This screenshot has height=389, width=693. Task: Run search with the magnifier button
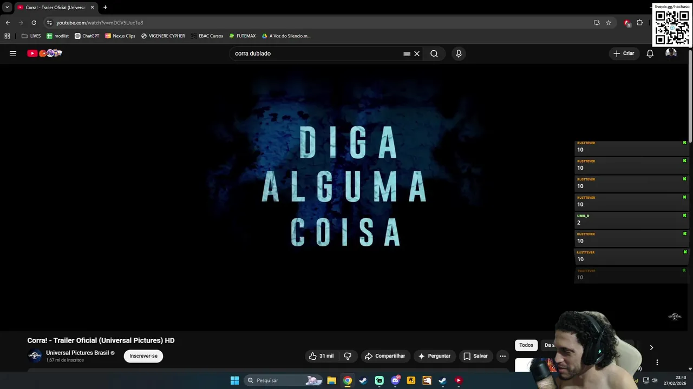click(434, 53)
